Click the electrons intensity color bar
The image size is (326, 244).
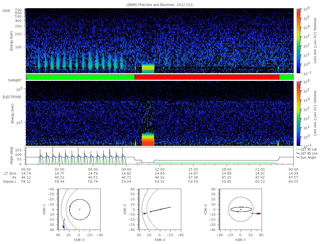click(x=298, y=113)
